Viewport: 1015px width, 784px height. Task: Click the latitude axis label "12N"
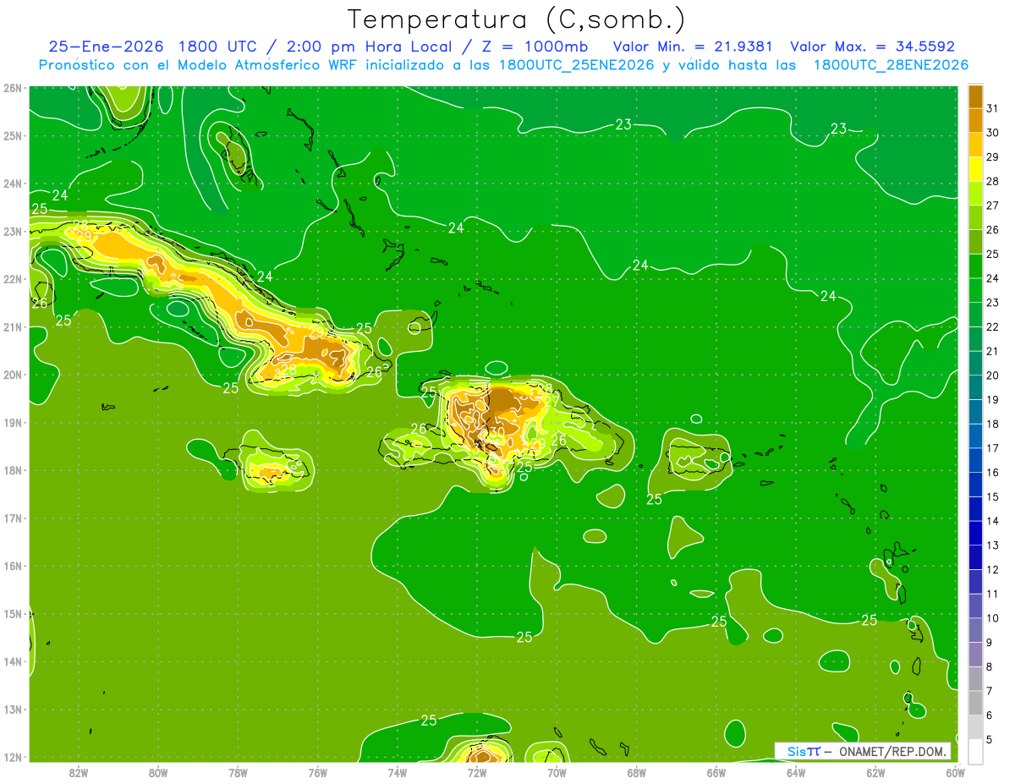(x=13, y=757)
